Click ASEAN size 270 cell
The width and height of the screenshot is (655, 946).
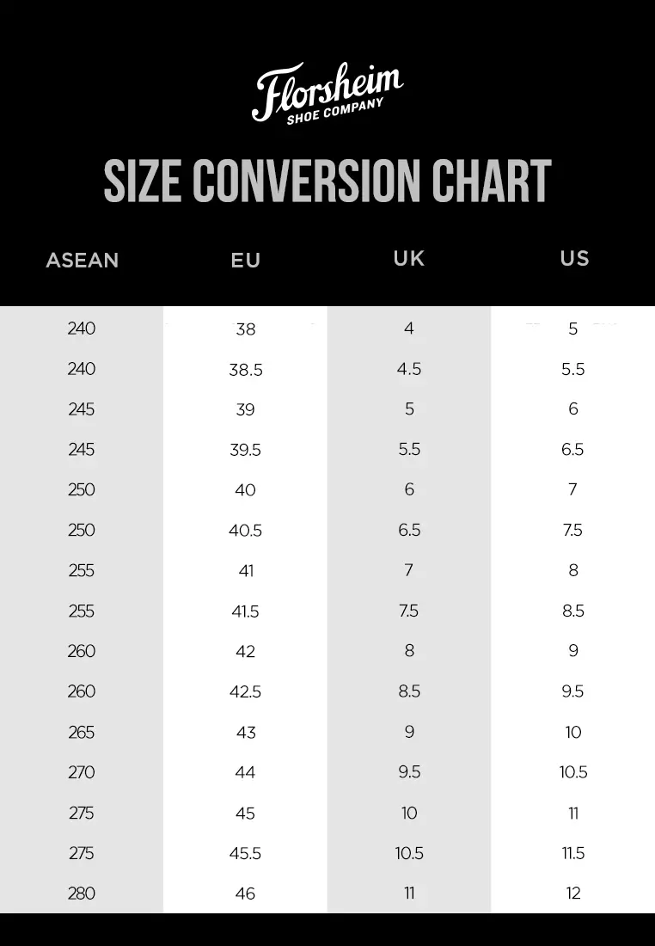(x=82, y=772)
